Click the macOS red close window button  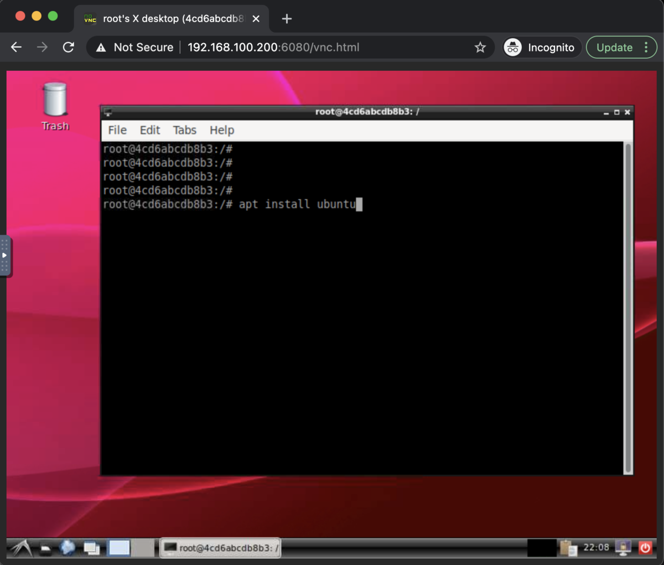point(20,16)
